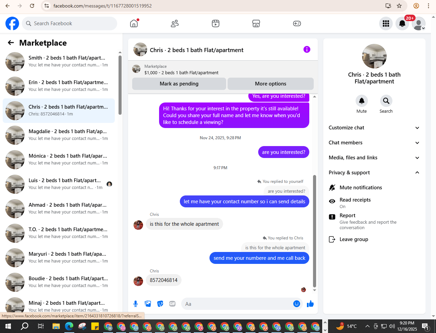436x333 pixels.
Task: Open the Luis conversation
Action: click(59, 184)
